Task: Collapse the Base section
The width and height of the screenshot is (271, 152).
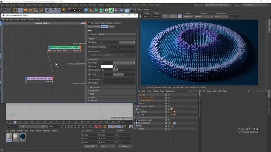Action: (x=92, y=39)
